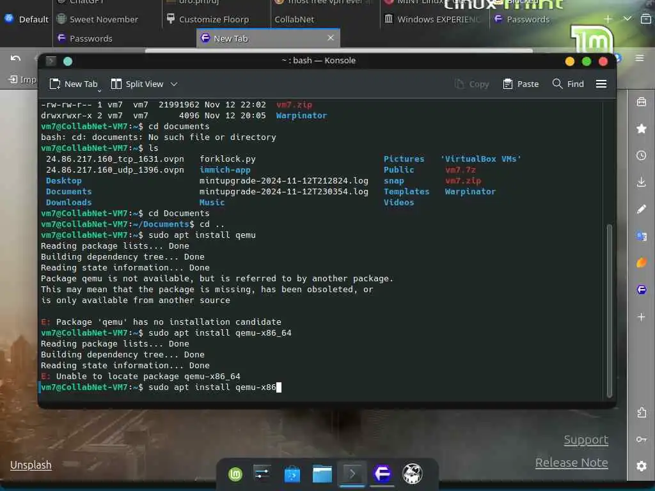Open a new Konsole tab
655x491 pixels.
tap(73, 84)
